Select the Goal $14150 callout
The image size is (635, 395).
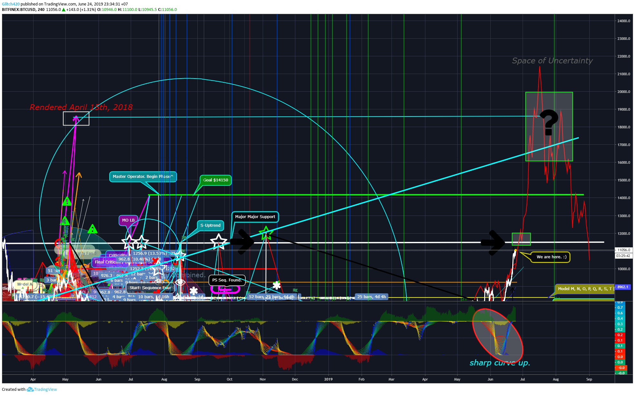pyautogui.click(x=216, y=180)
